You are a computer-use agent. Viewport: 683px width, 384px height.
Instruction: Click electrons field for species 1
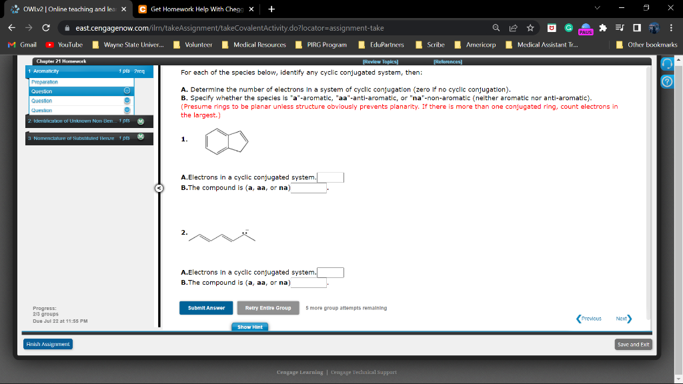pyautogui.click(x=331, y=177)
